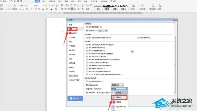Open the default paste mode dropdown
Image resolution: width=197 pixels, height=111 pixels.
[x=117, y=85]
